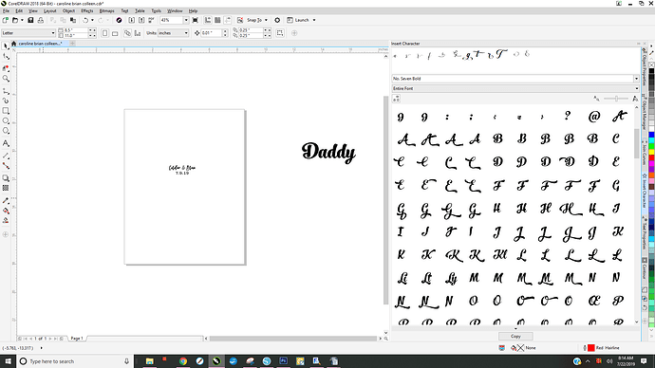Click the Export icon in the toolbar

point(141,20)
